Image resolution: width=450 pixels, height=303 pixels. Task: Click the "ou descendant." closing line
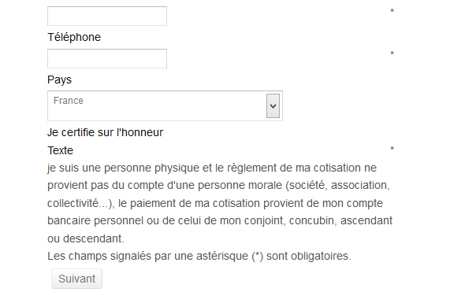(x=86, y=238)
